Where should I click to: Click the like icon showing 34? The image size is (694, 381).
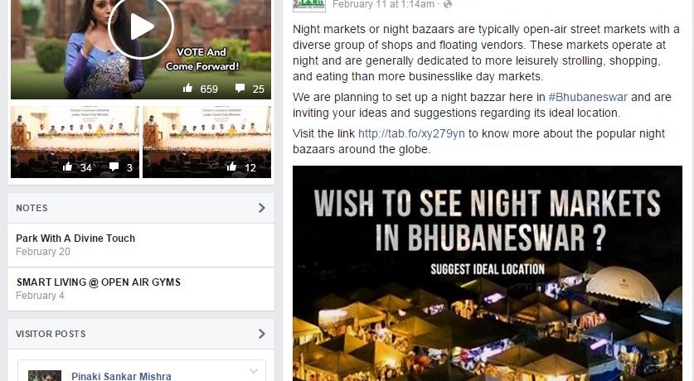(x=67, y=166)
